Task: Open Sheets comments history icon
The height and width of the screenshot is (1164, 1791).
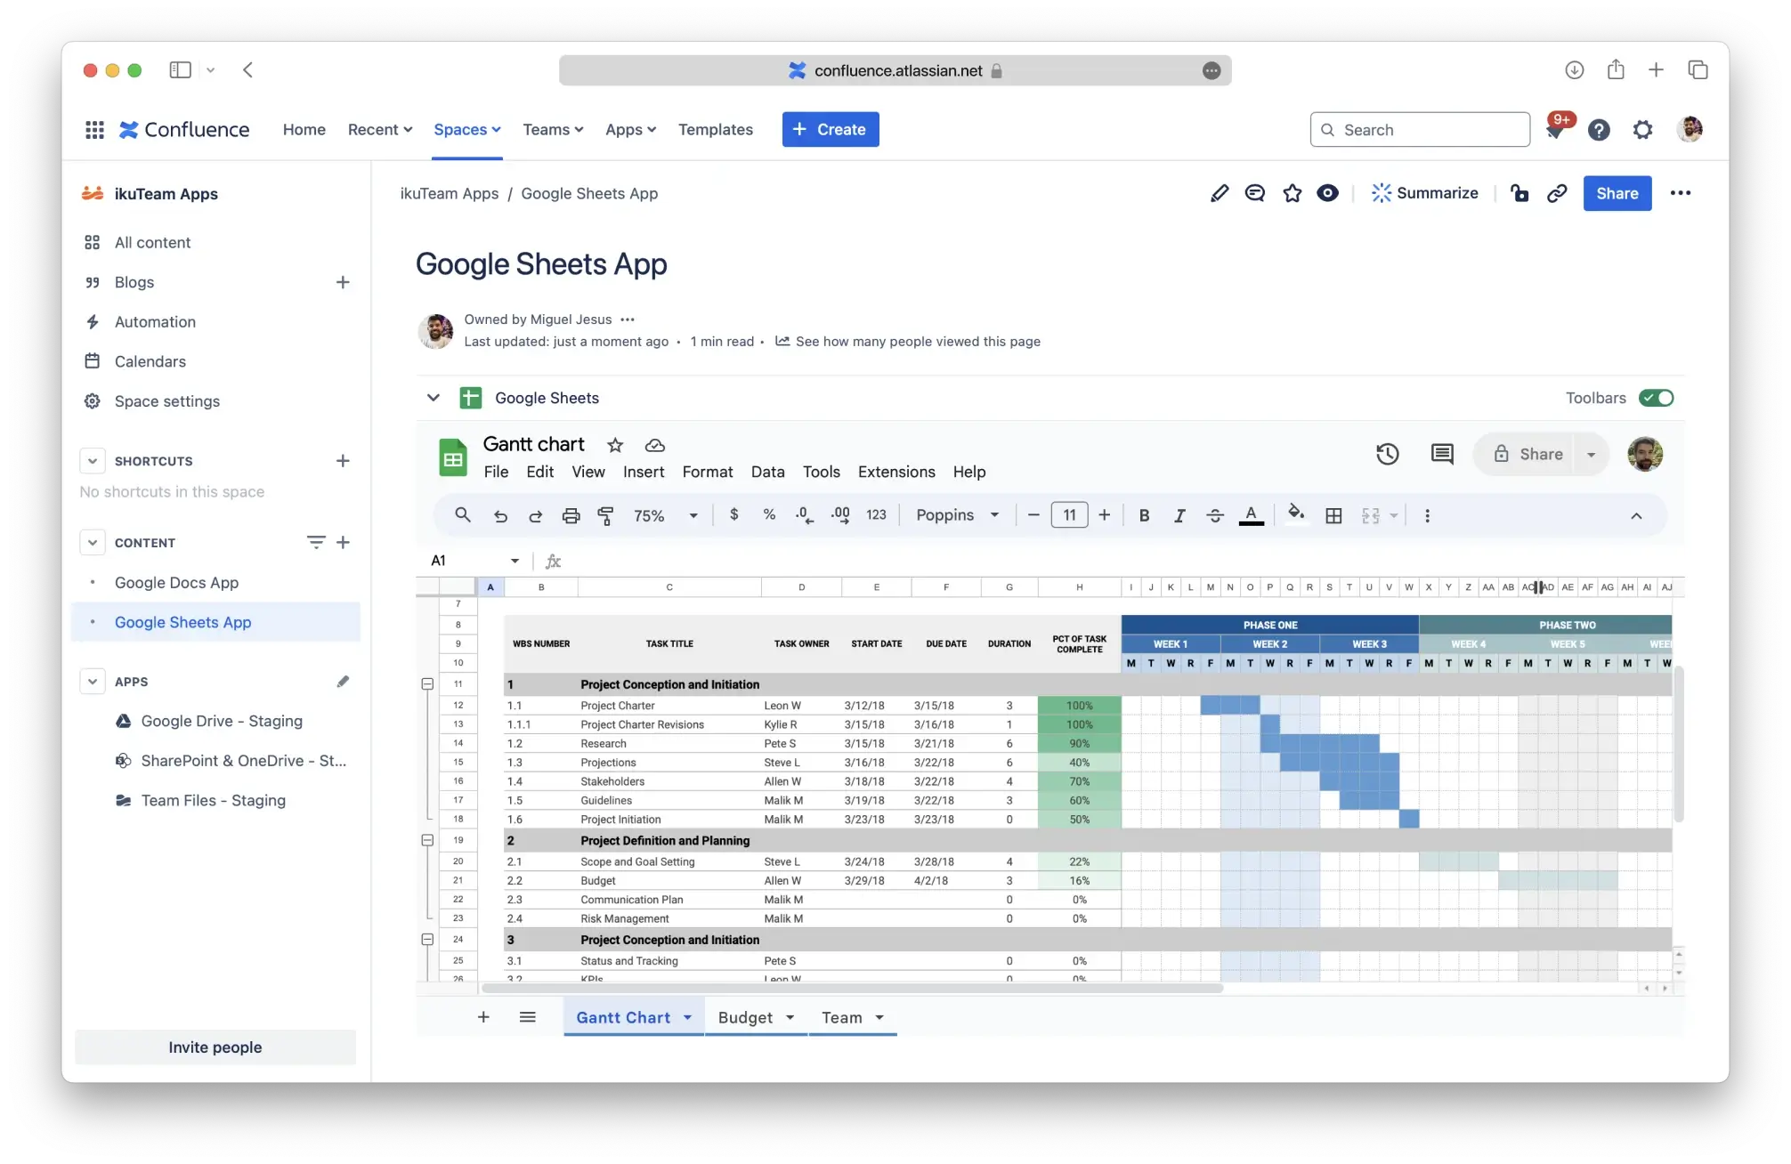Action: pos(1442,454)
